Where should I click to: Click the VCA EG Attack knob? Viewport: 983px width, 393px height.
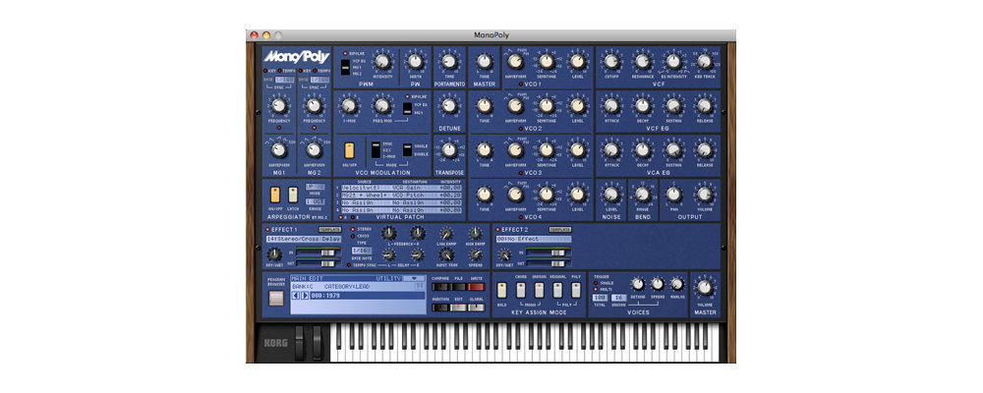click(611, 147)
